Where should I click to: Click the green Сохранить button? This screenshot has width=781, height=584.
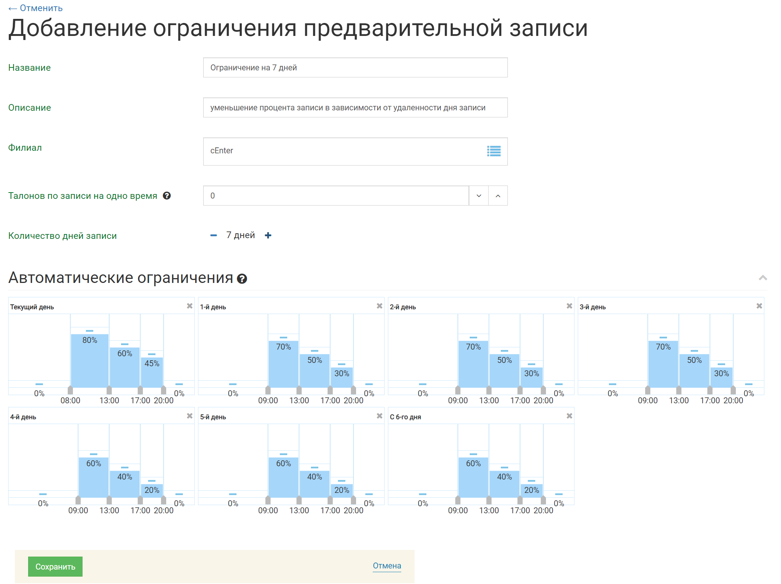55,567
